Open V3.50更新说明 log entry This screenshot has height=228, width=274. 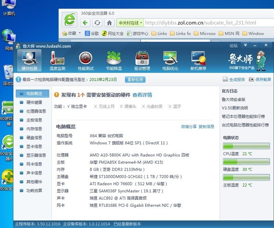coord(235,108)
